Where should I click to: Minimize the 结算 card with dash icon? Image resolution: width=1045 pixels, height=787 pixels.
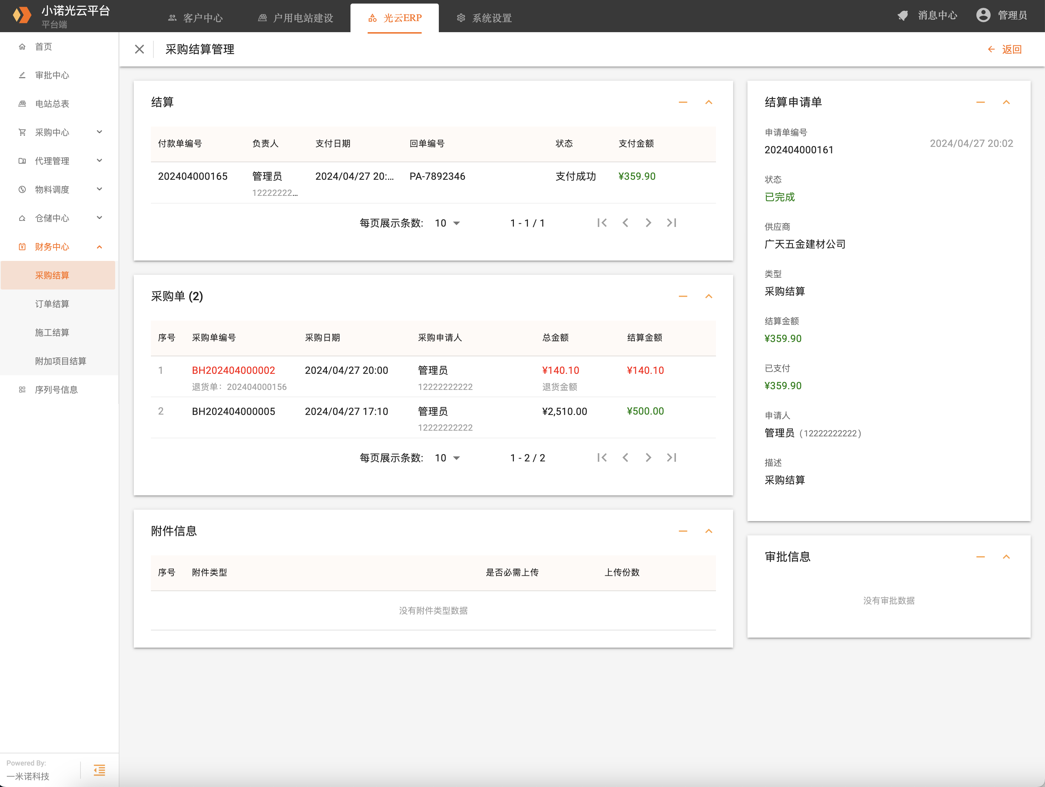click(683, 103)
